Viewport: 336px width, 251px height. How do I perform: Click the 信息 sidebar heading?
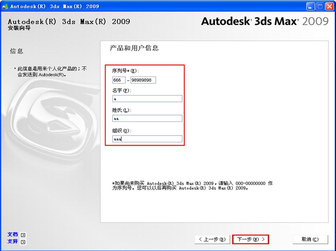[16, 51]
